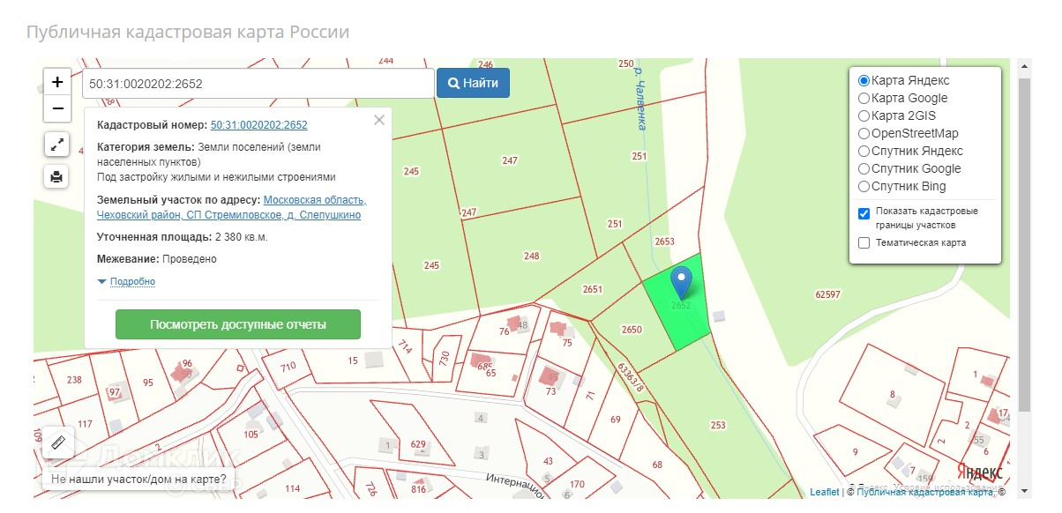Click parcel label 2651 on map
The image size is (1062, 513).
tap(593, 289)
